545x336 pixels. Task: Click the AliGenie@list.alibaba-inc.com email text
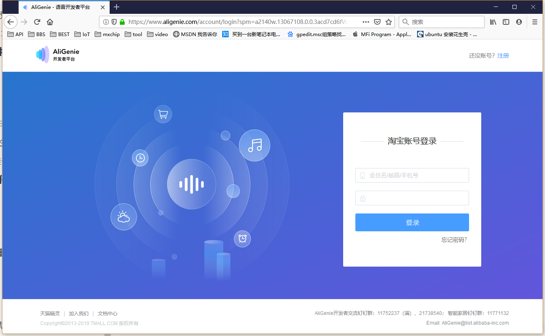475,323
